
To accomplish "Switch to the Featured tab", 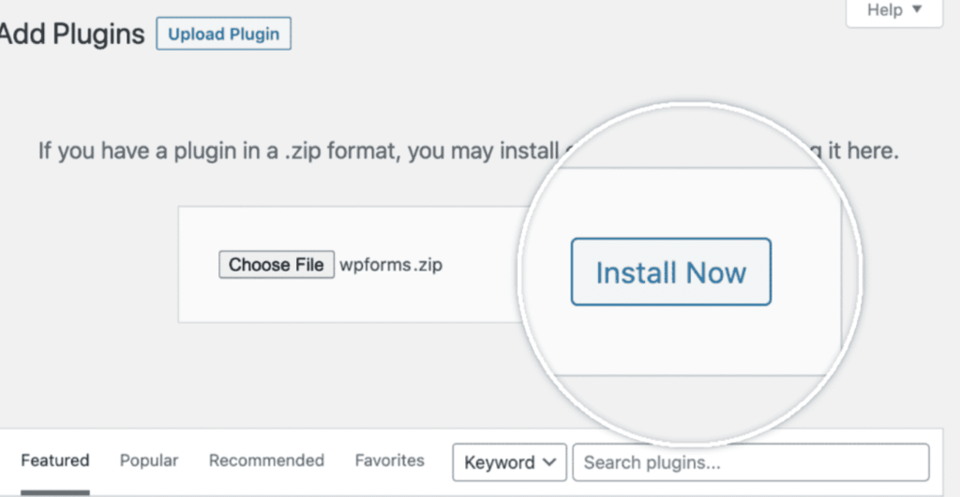I will click(x=55, y=460).
